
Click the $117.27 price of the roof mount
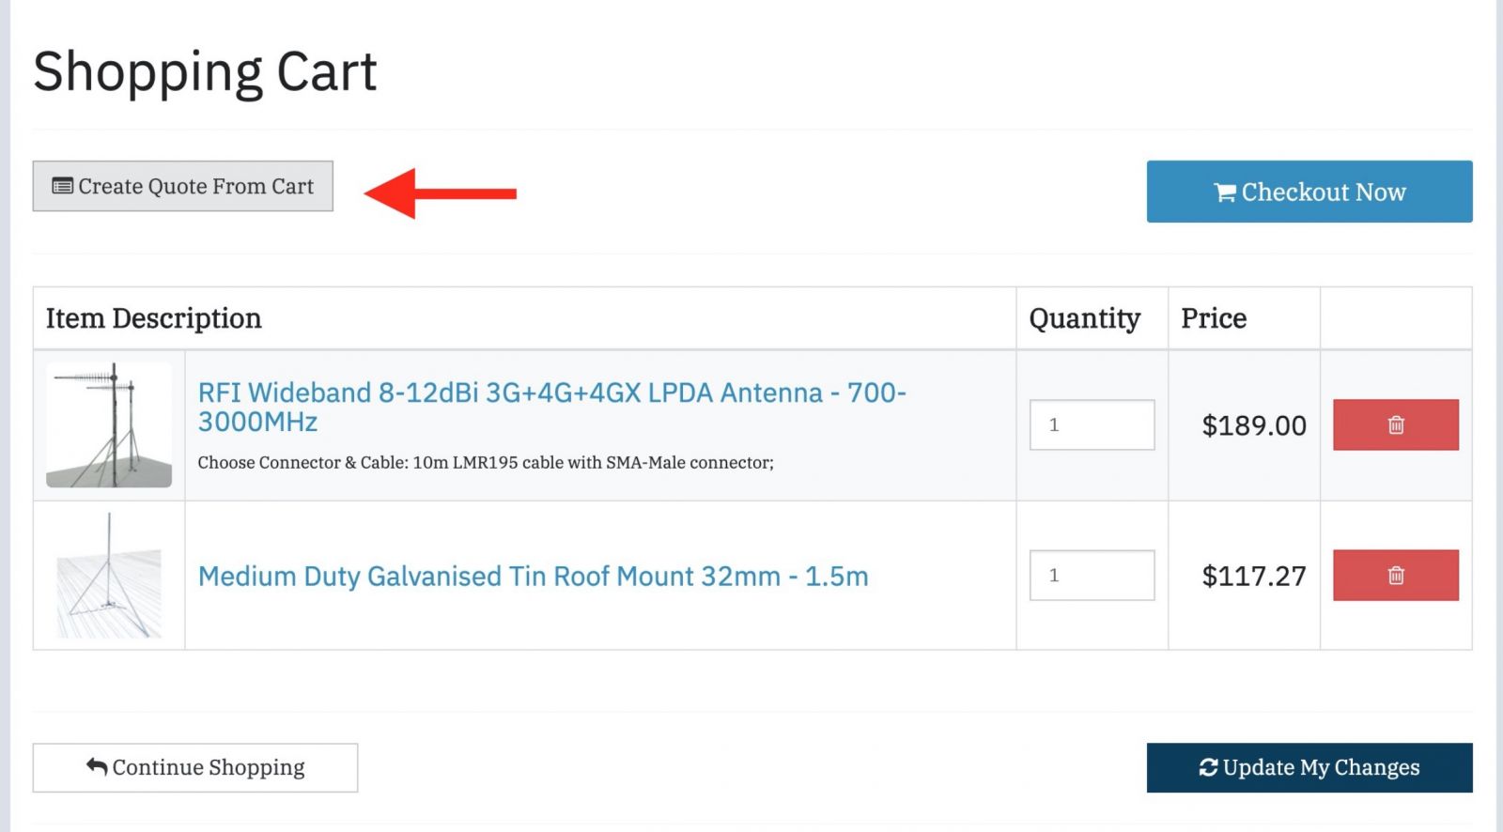(1253, 576)
